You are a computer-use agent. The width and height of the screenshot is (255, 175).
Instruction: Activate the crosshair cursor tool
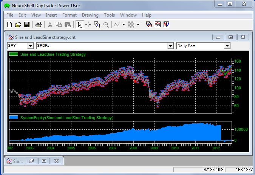88,25
